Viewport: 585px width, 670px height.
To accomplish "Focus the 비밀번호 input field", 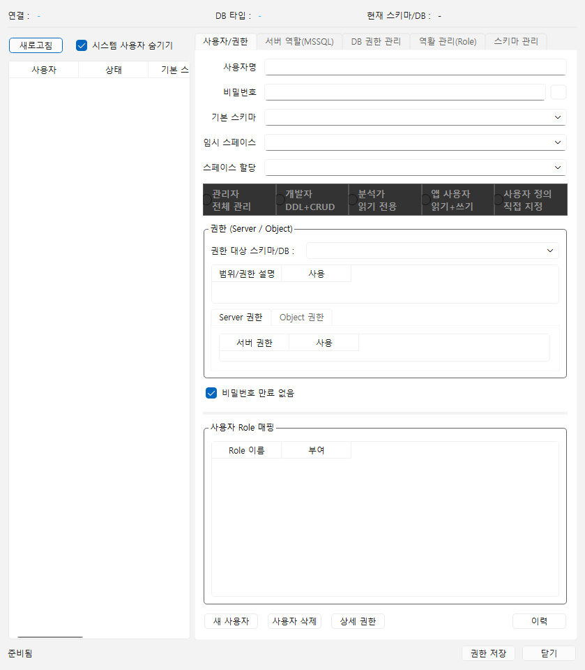I will pos(405,92).
